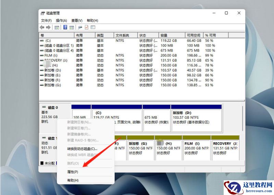274x195 pixels.
Task: Select the (H:) 150.00 GB volume block
Action: pyautogui.click(x=168, y=148)
